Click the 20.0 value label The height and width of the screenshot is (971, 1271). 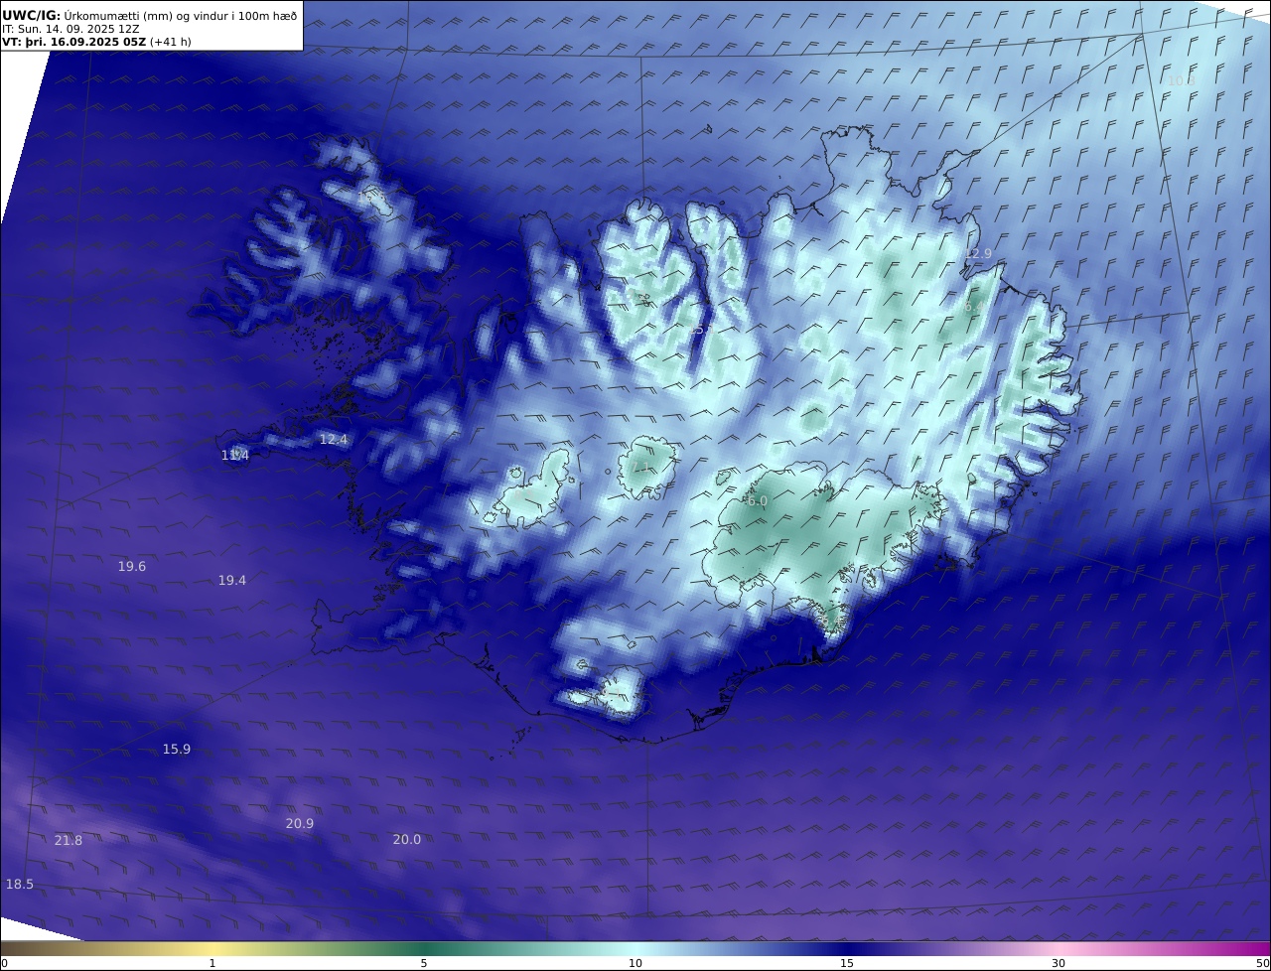(407, 839)
